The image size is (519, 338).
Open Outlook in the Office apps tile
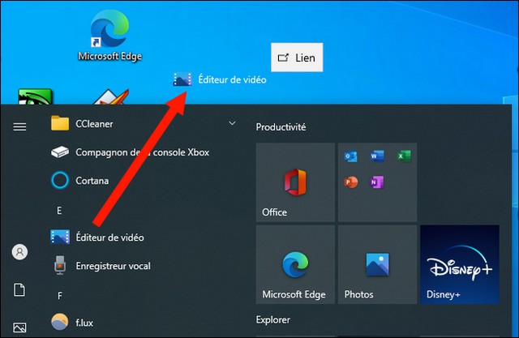click(x=350, y=156)
